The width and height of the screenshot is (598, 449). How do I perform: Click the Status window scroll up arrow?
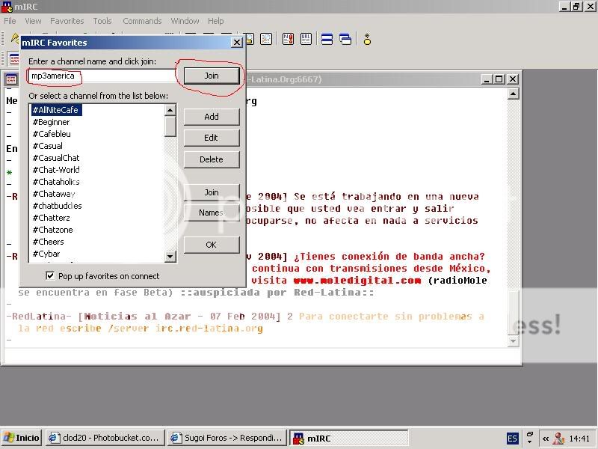click(x=514, y=94)
